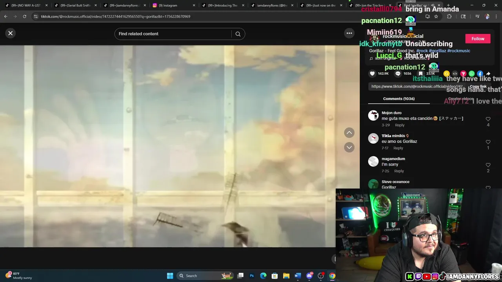Close the Instagram browser tab
Viewport: 502px width, 282px height.
pyautogui.click(x=194, y=5)
